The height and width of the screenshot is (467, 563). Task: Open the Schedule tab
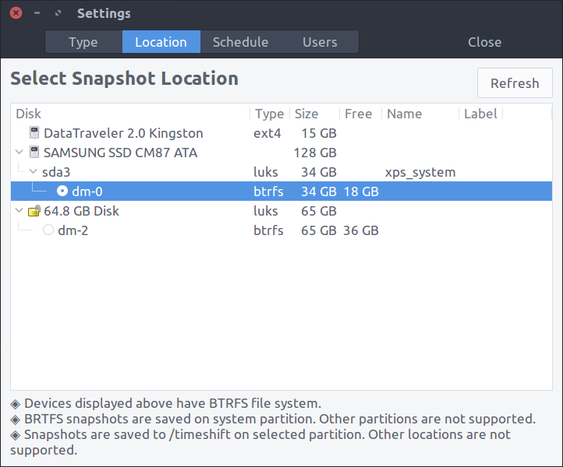[240, 42]
